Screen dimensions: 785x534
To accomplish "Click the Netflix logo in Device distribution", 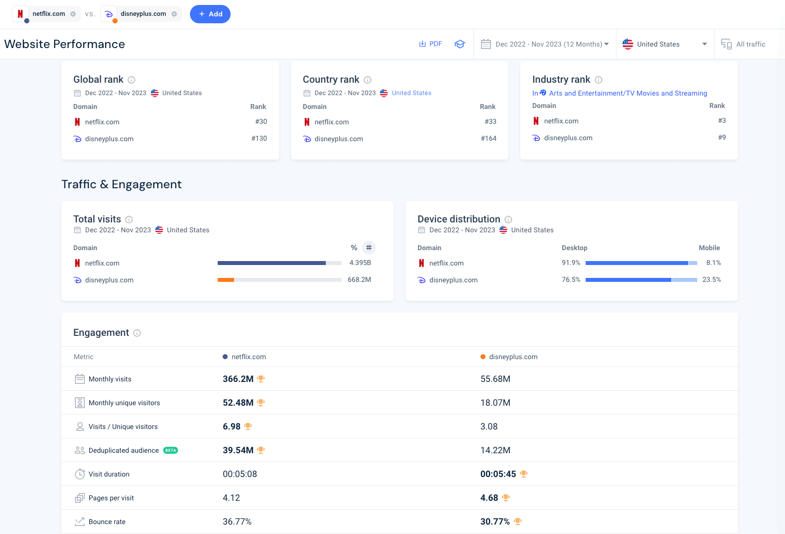I will pyautogui.click(x=422, y=263).
